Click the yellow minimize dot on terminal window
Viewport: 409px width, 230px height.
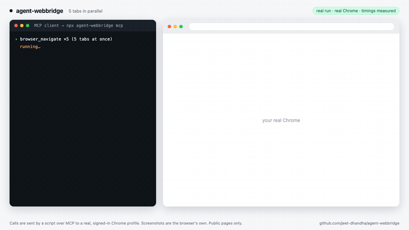[22, 26]
